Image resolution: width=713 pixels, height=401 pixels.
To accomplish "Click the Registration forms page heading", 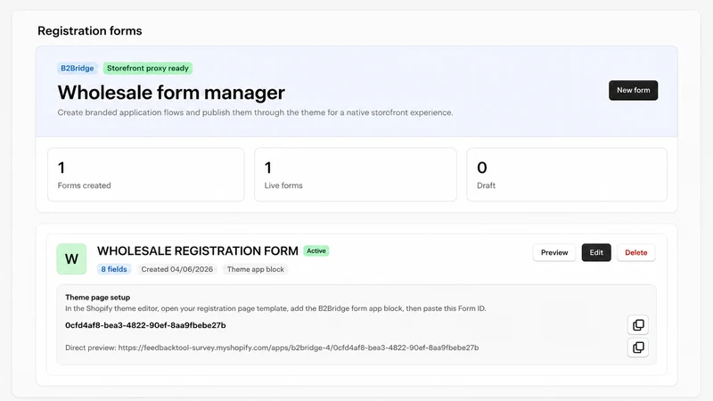I will click(90, 31).
